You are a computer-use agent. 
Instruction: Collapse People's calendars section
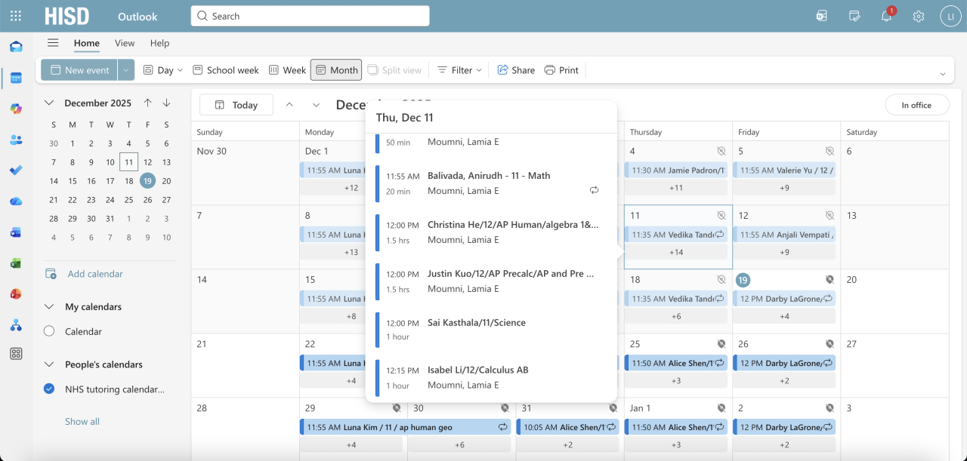click(x=49, y=364)
